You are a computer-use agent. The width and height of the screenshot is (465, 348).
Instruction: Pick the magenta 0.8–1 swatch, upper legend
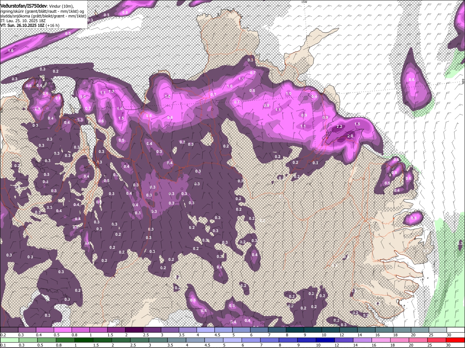[x=80, y=330]
